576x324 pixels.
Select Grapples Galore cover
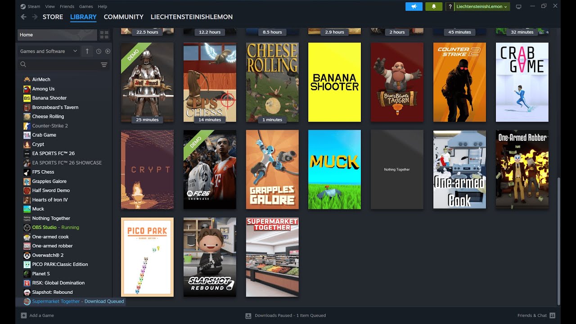click(x=272, y=170)
